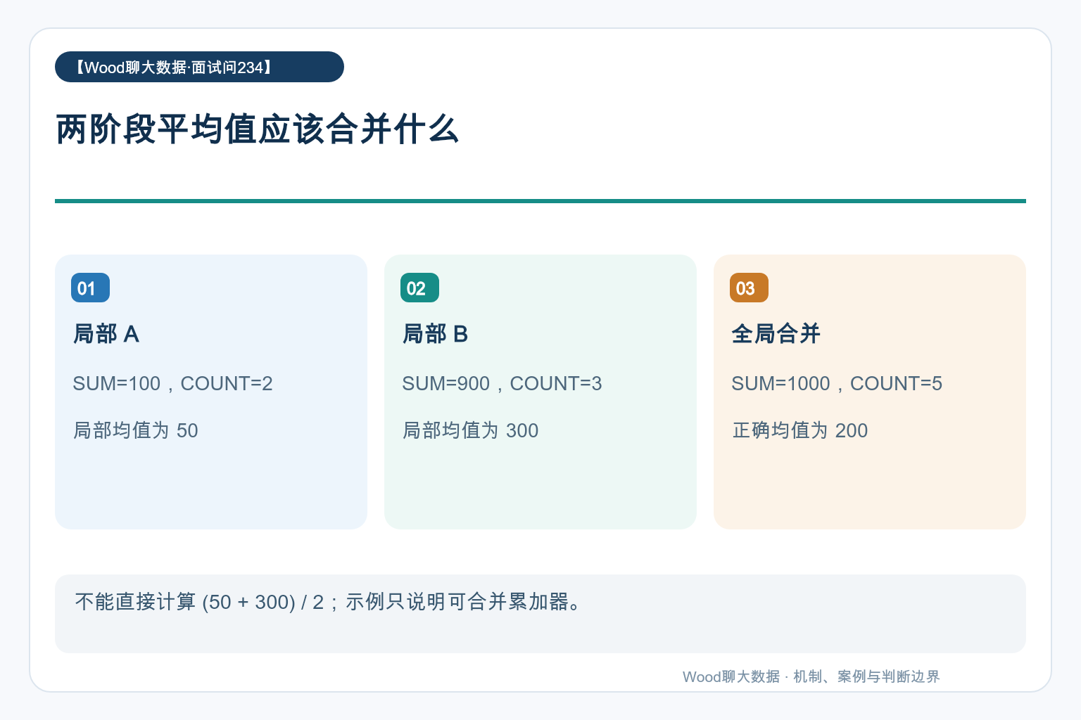The width and height of the screenshot is (1081, 720).
Task: Click the blue 01 number badge
Action: tap(90, 288)
